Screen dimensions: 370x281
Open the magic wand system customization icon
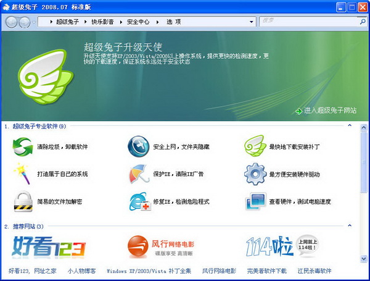point(22,174)
